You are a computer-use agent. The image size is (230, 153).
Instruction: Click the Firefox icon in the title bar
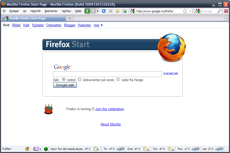(4, 4)
